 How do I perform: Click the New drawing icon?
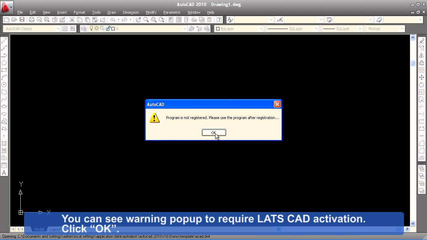(x=6, y=20)
